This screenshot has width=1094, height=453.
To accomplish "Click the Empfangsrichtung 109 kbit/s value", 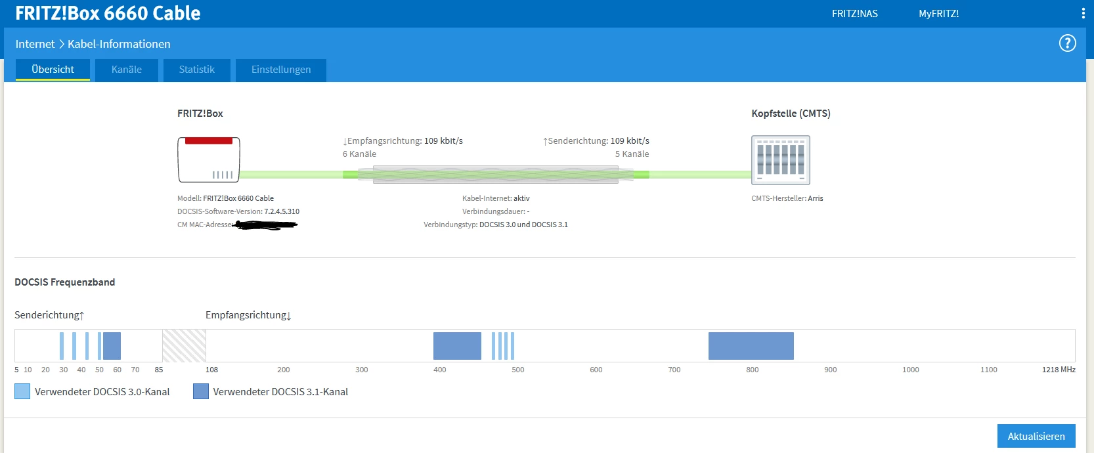I will [x=443, y=141].
